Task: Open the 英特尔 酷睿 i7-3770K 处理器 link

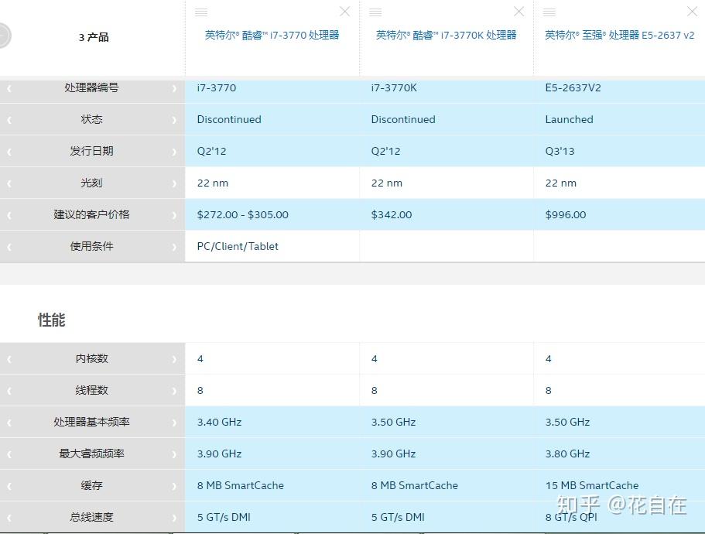Action: click(x=446, y=35)
